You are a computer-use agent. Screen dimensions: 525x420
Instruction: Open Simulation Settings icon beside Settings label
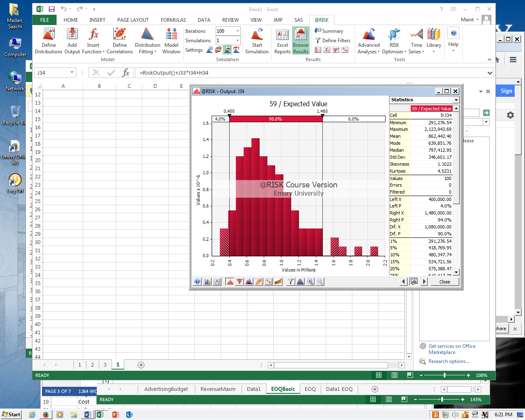[209, 50]
